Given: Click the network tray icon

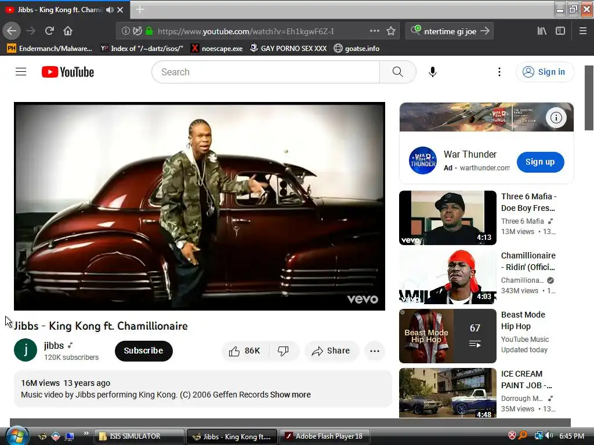Looking at the screenshot, I should pos(538,436).
